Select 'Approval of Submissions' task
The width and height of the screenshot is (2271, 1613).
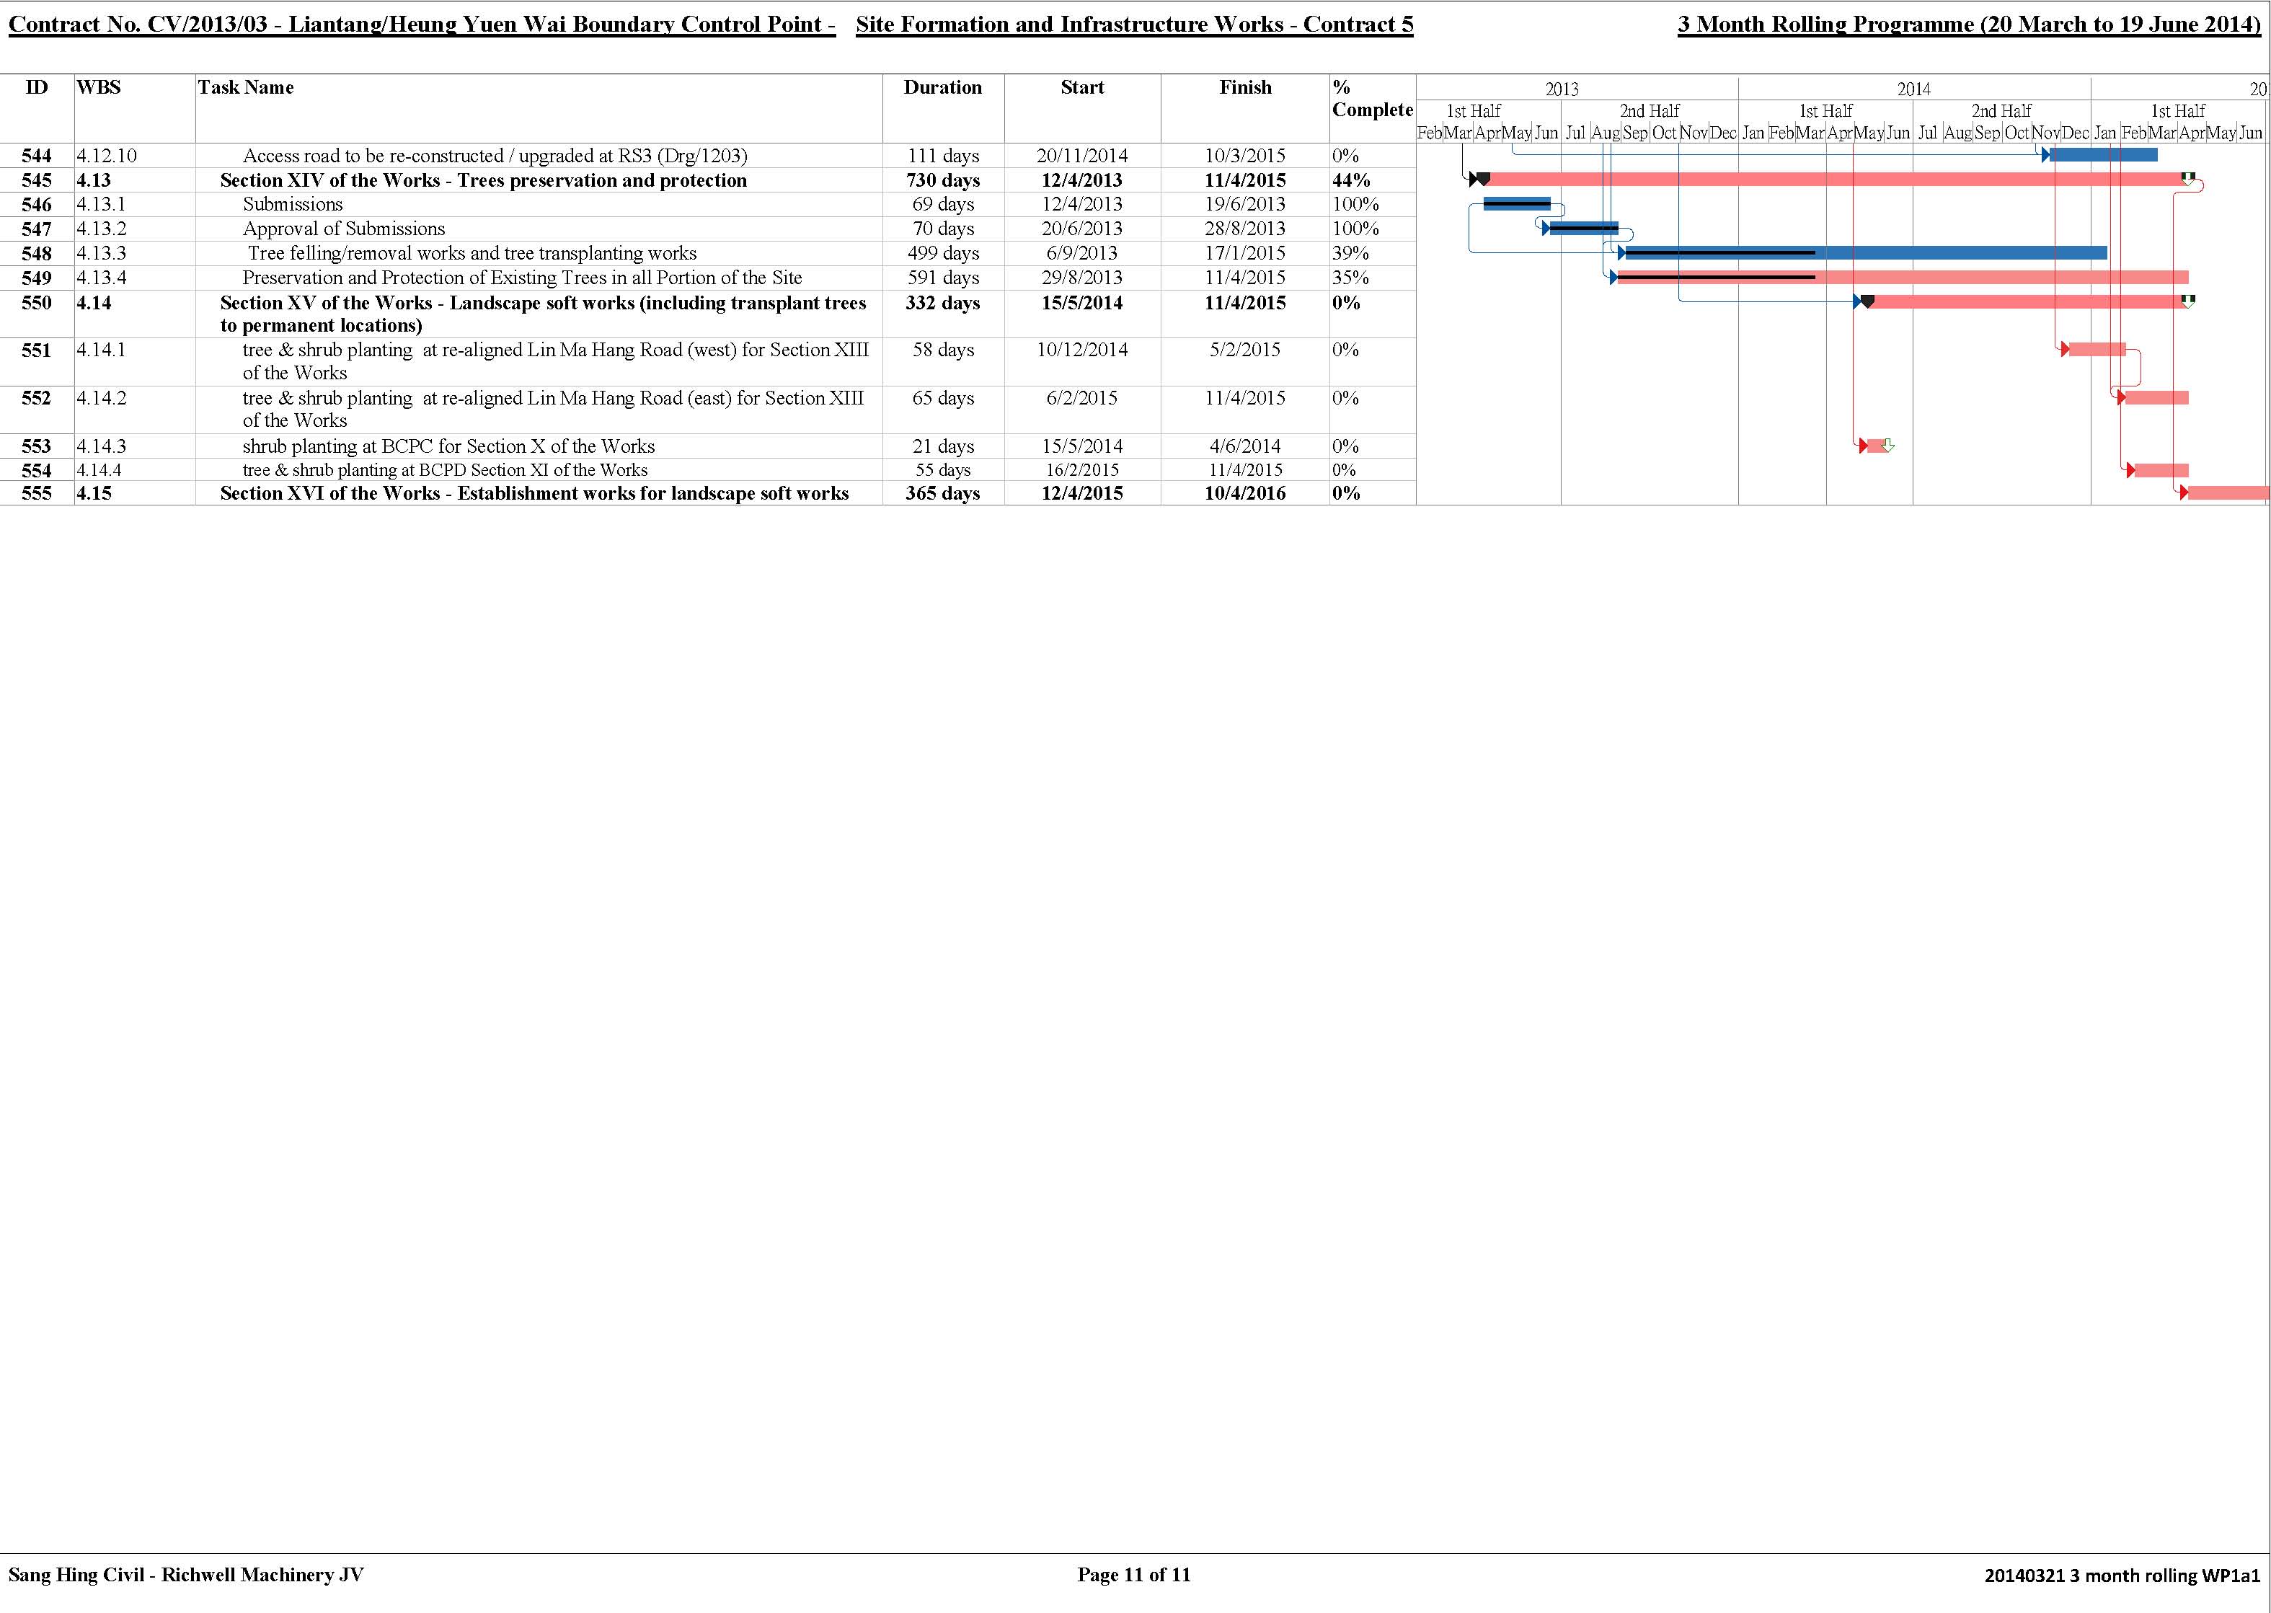click(344, 229)
